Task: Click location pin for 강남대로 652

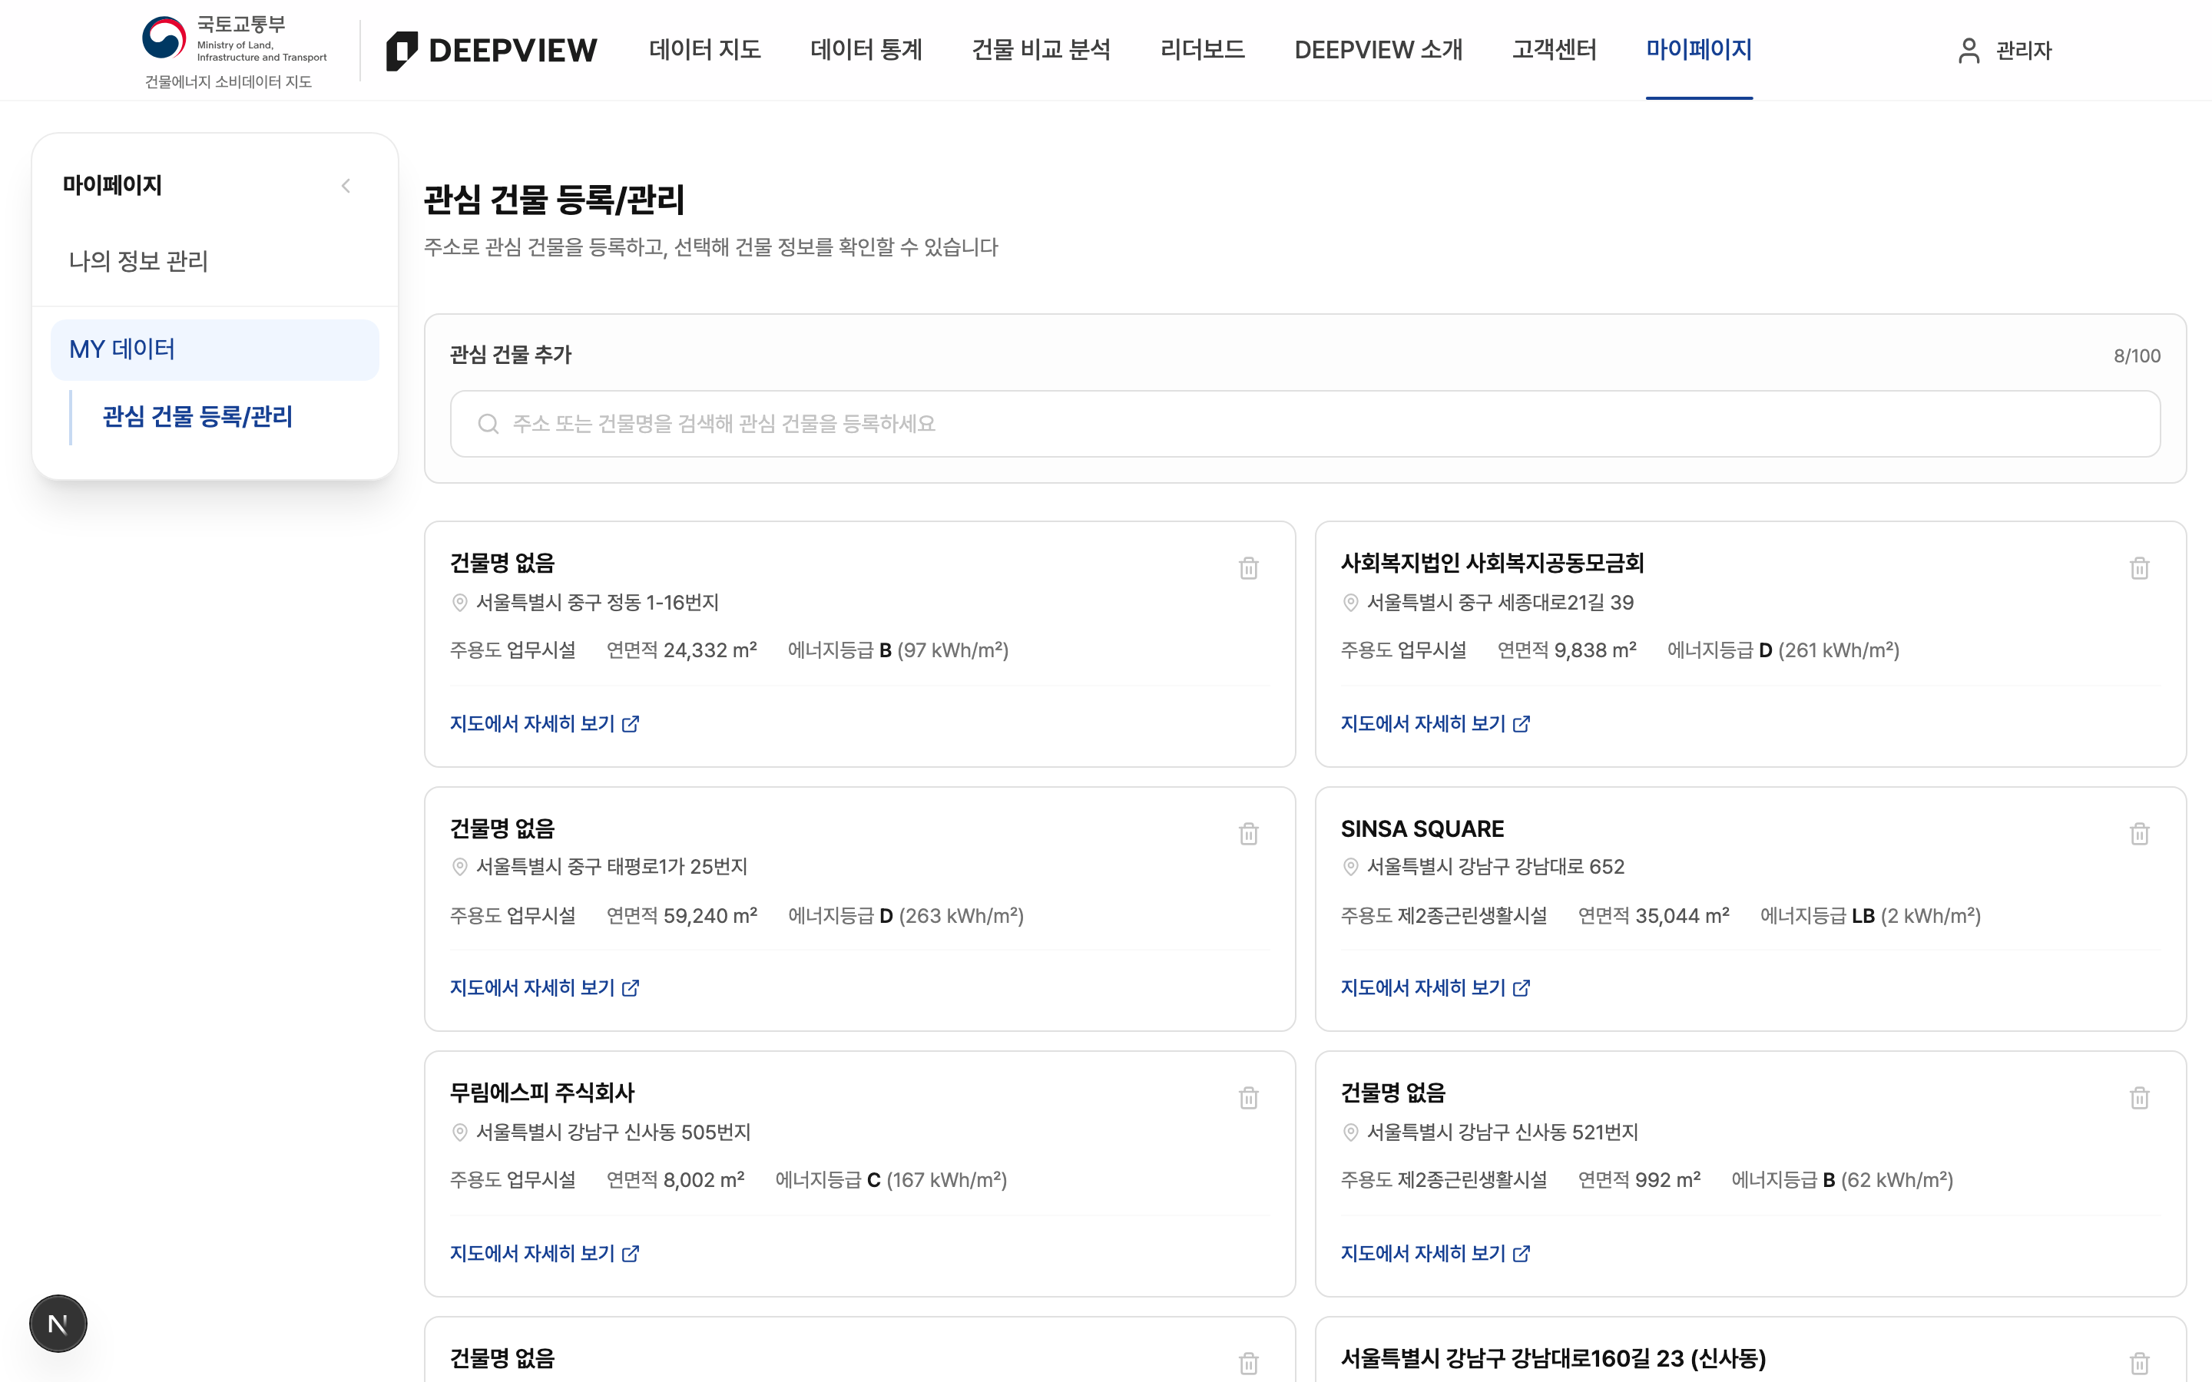Action: [x=1350, y=867]
